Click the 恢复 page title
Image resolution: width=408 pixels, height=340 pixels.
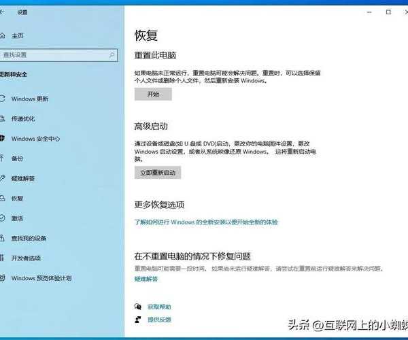click(146, 35)
